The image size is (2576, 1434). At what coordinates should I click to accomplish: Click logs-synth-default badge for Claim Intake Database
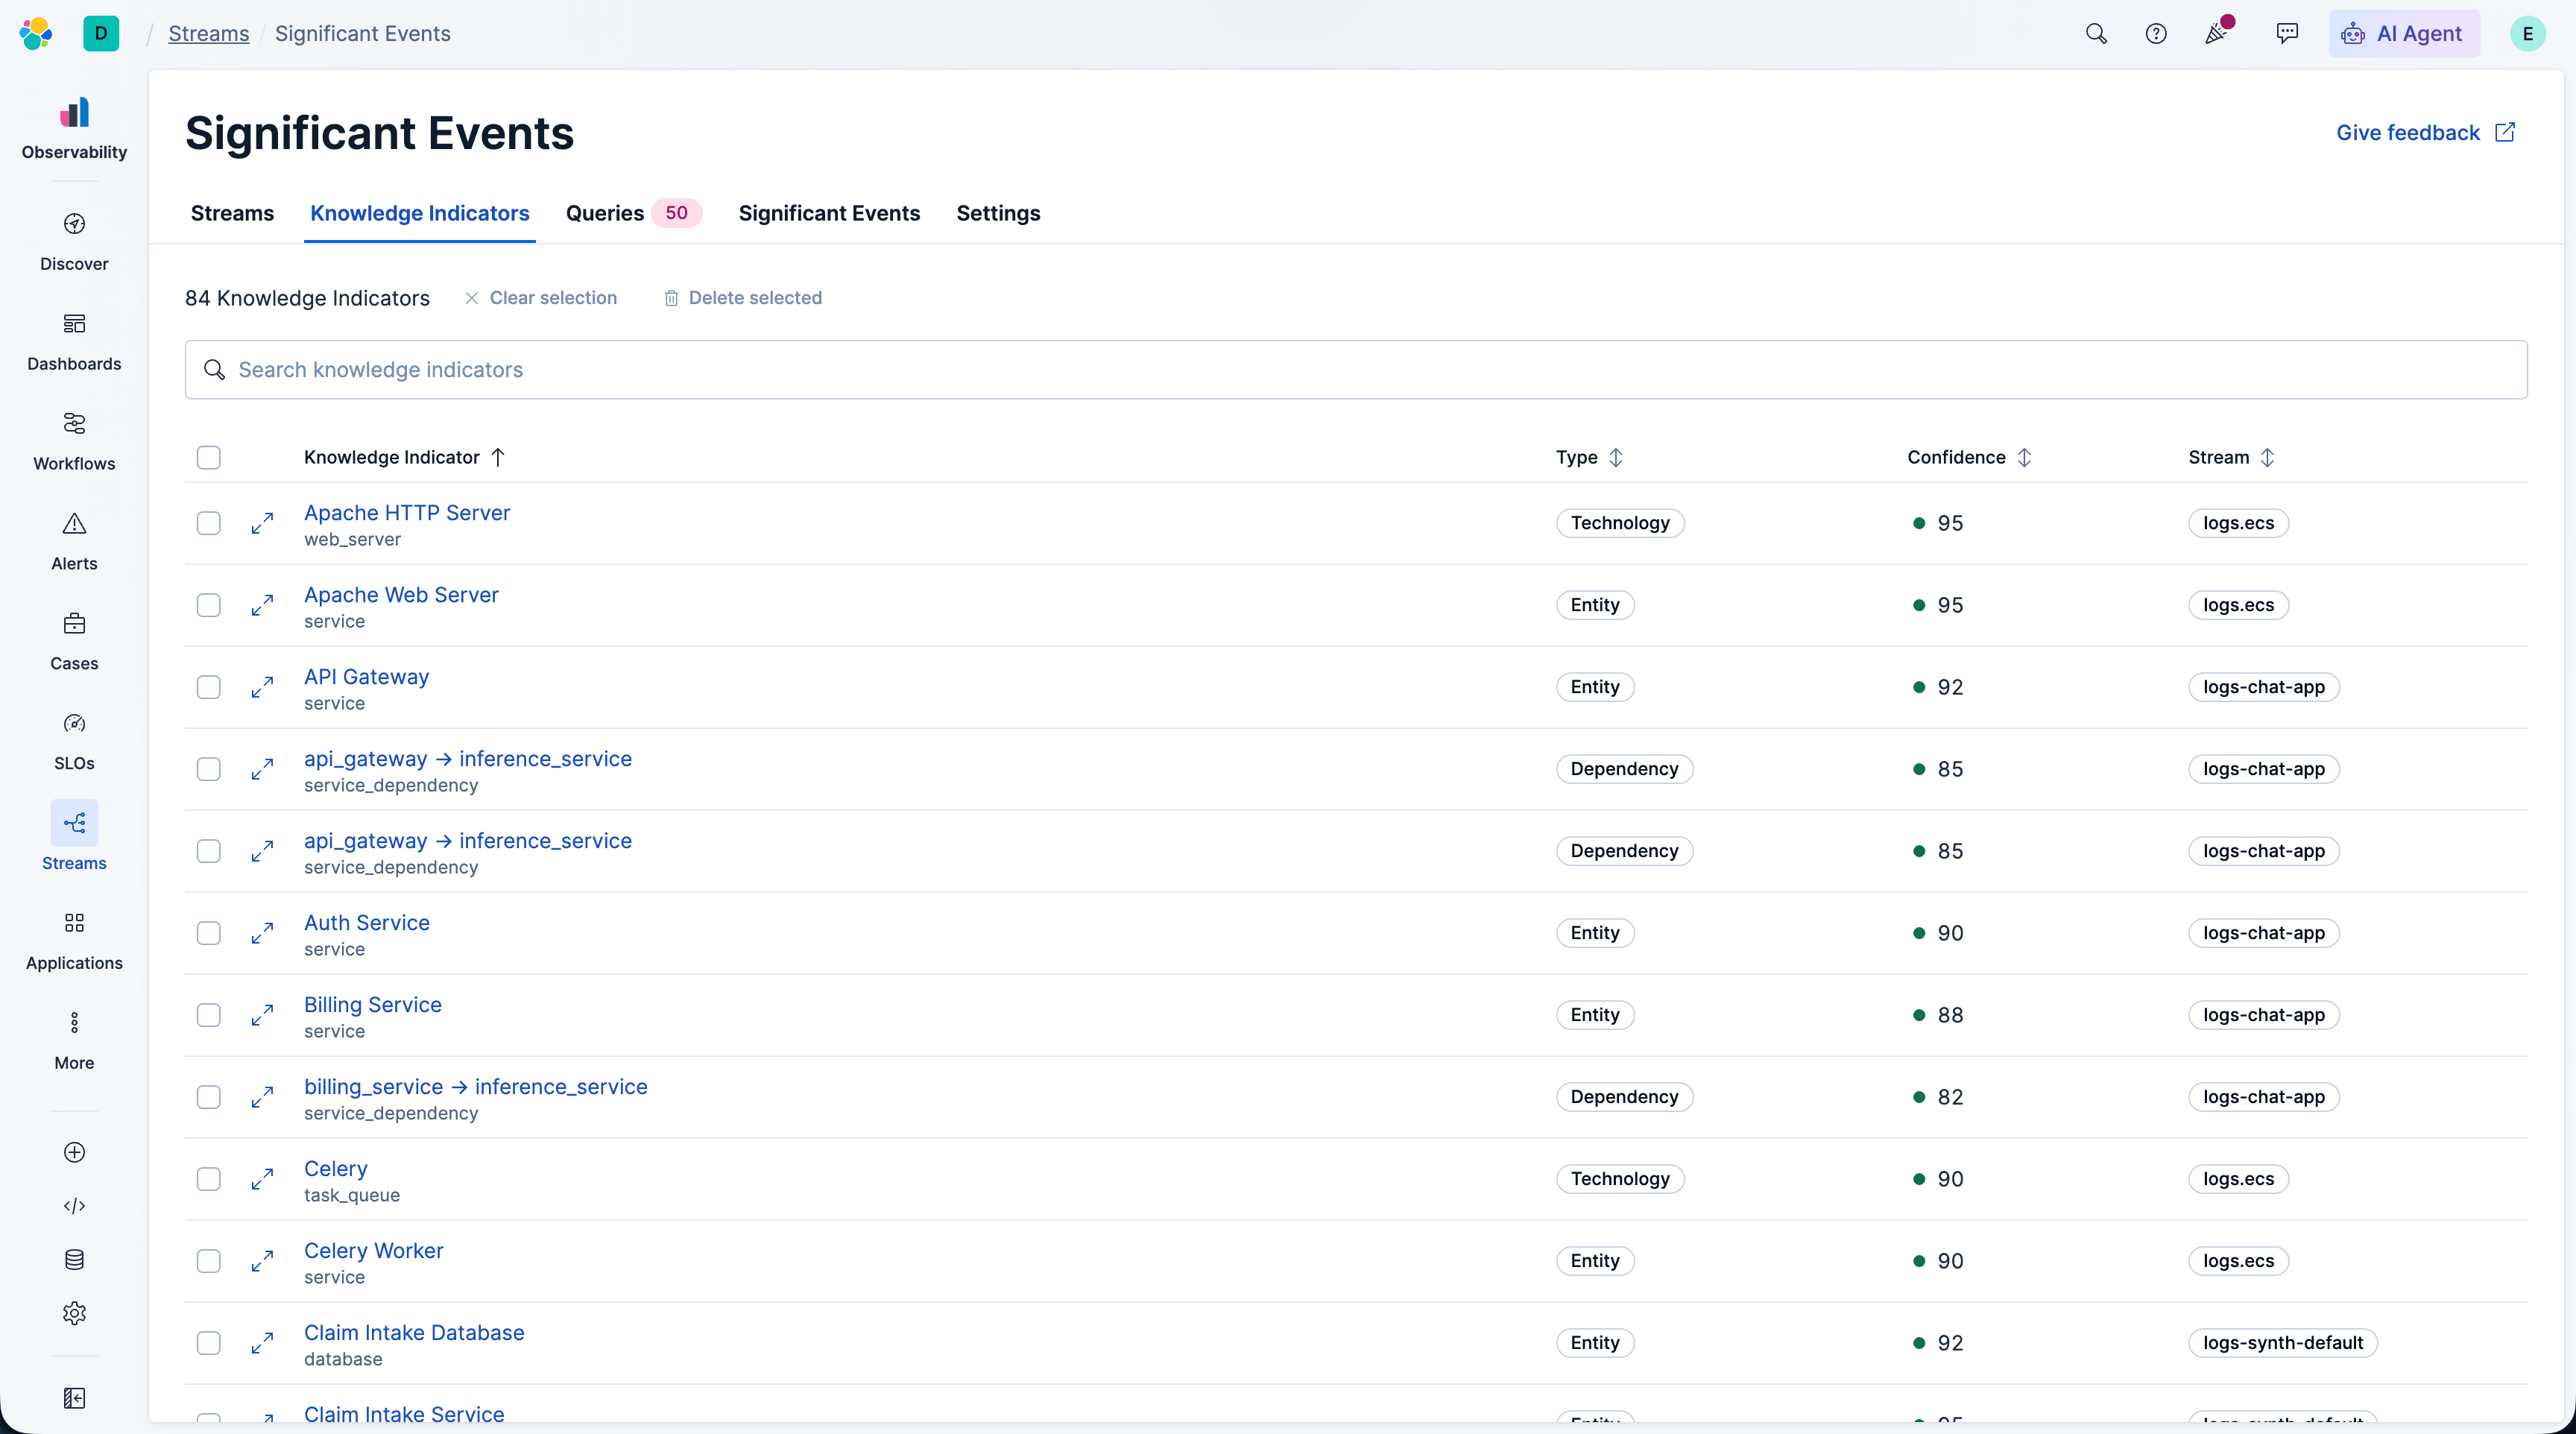click(x=2283, y=1343)
